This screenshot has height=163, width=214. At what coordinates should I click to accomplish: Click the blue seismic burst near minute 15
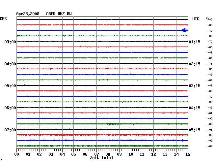point(184,30)
